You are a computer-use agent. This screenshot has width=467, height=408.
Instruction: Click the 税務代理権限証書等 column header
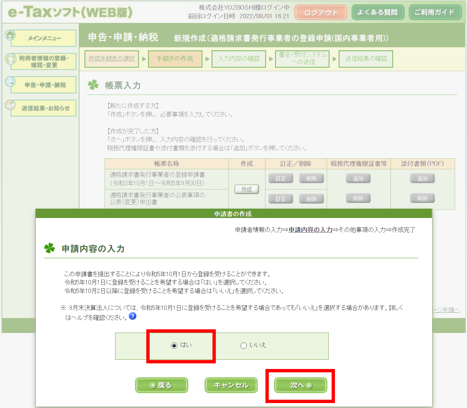359,164
